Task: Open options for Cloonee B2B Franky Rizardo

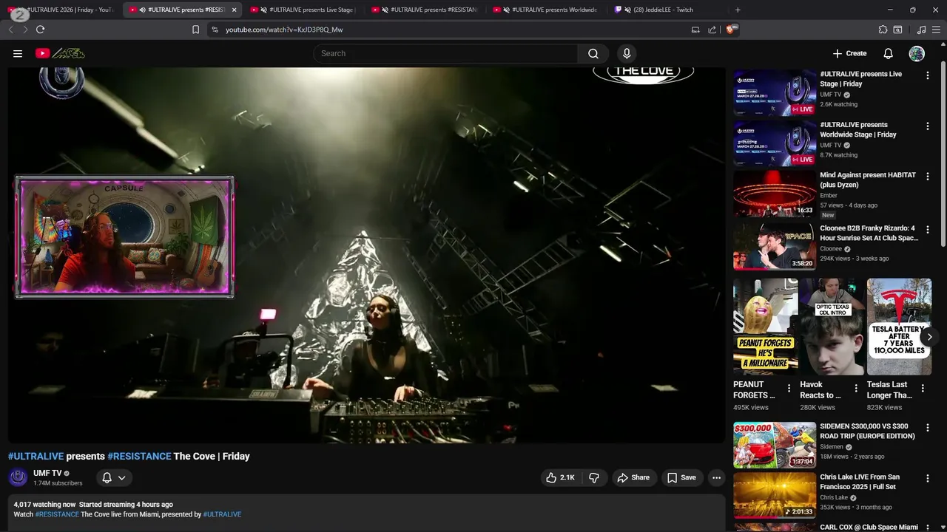Action: (x=927, y=230)
